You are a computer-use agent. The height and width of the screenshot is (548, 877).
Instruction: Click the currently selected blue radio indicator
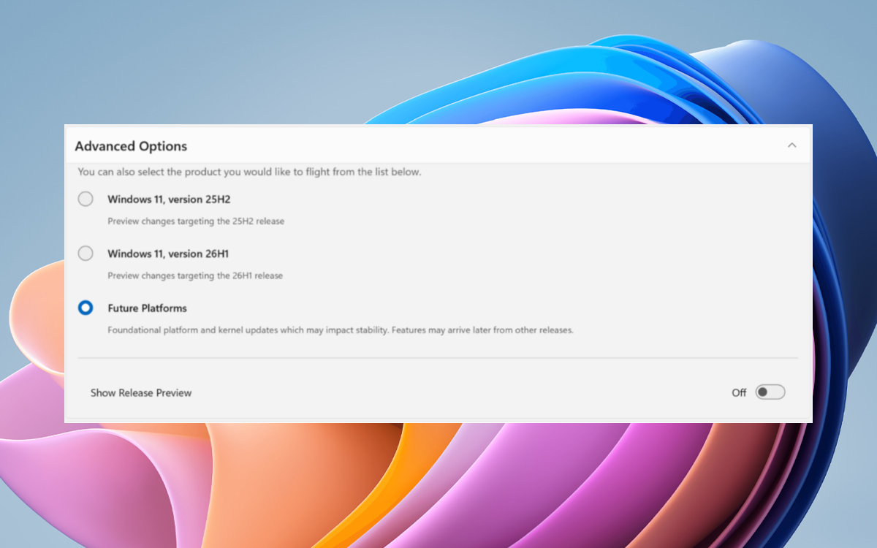86,308
